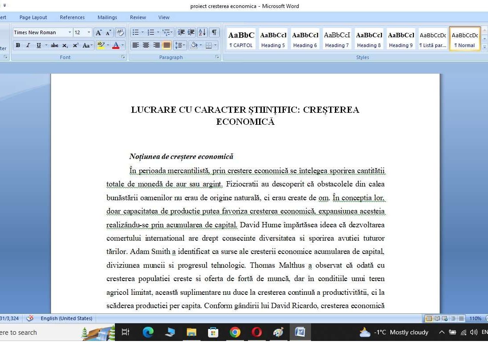Open the Mailings ribbon tab

(107, 17)
